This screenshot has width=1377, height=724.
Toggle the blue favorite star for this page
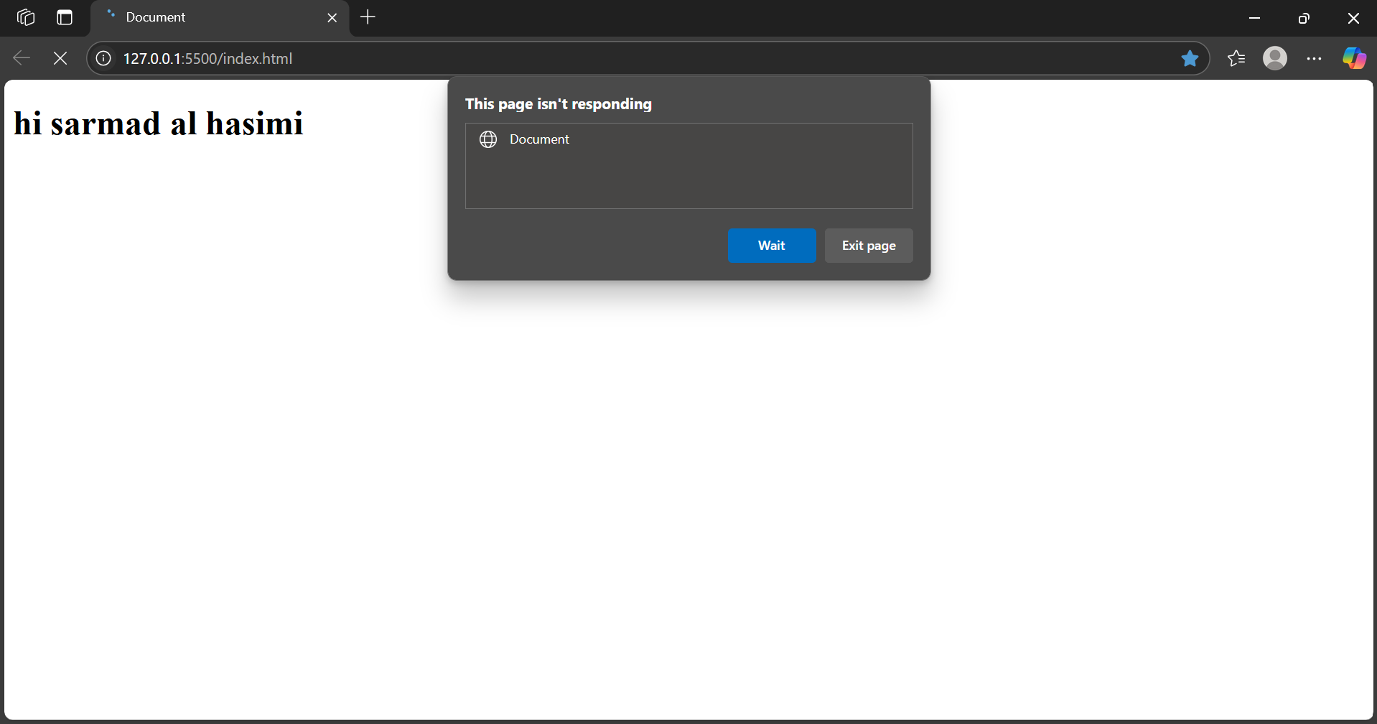[1190, 58]
